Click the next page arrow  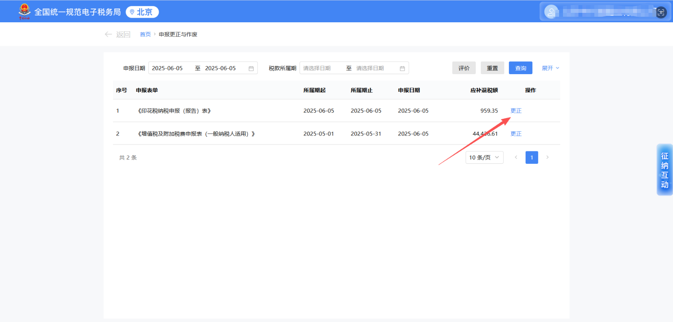coord(548,157)
